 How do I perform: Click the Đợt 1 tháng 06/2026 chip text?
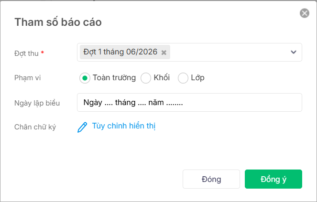click(x=120, y=52)
